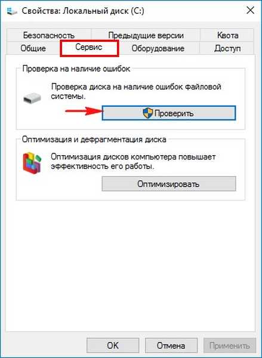Click the disk optimization description text
This screenshot has width=262, height=358.
tap(133, 162)
